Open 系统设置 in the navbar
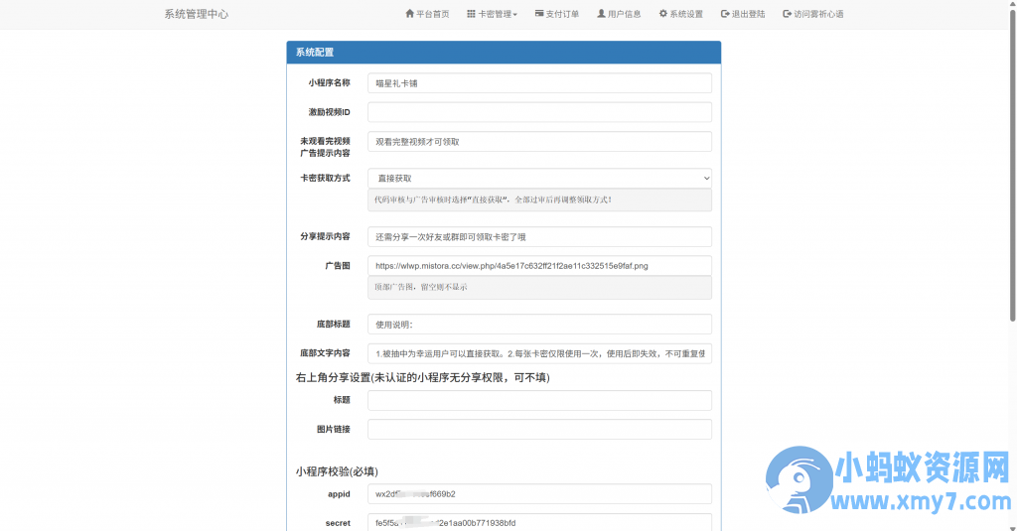The image size is (1017, 531). click(681, 14)
